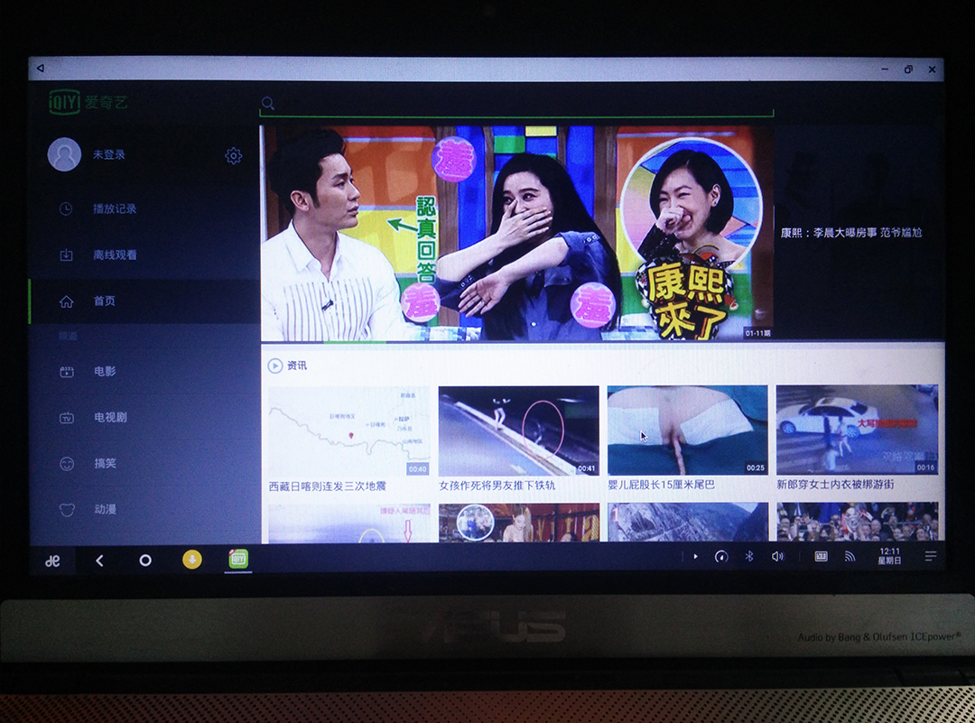Image resolution: width=975 pixels, height=723 pixels.
Task: Click the offline download icon
Action: click(x=66, y=255)
